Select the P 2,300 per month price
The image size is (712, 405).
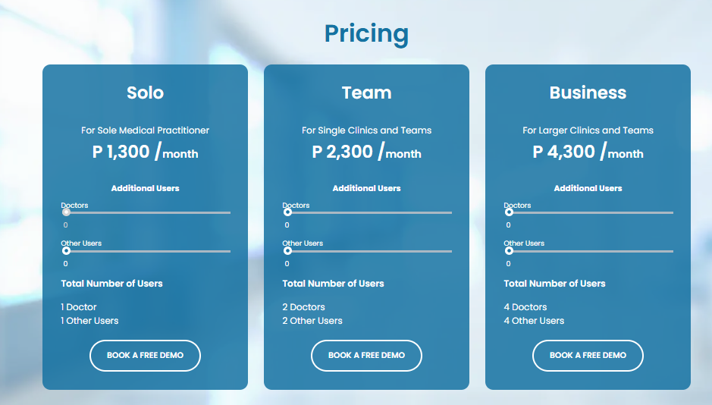coord(366,152)
